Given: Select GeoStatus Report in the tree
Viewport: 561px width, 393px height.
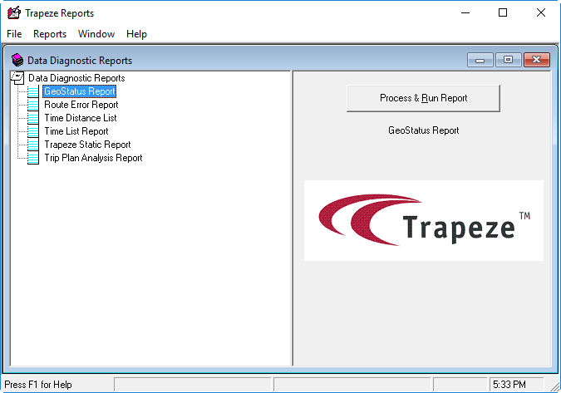Looking at the screenshot, I should 80,91.
